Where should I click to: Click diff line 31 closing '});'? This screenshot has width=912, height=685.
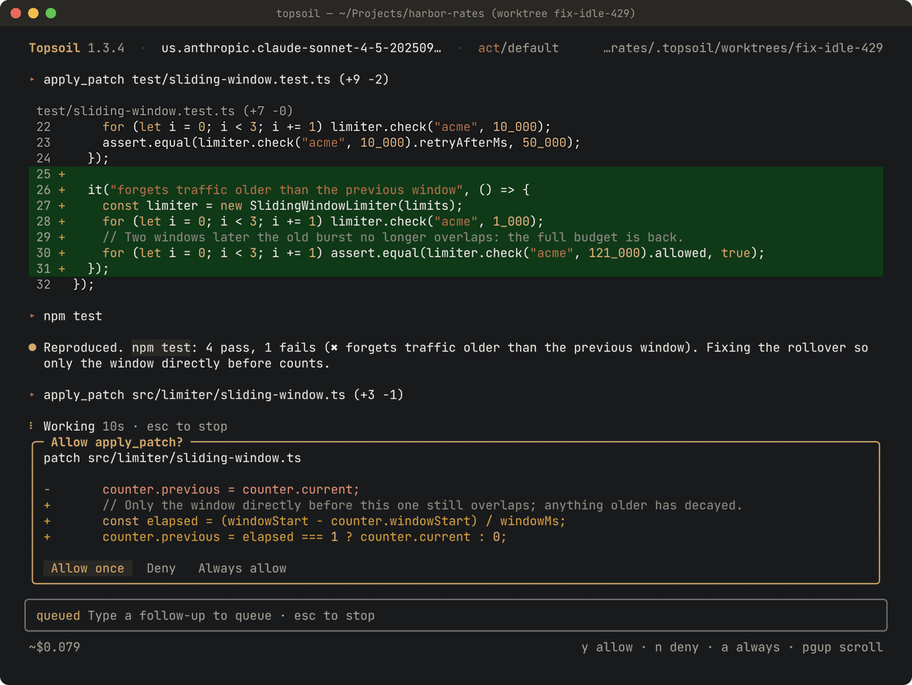tap(456, 269)
